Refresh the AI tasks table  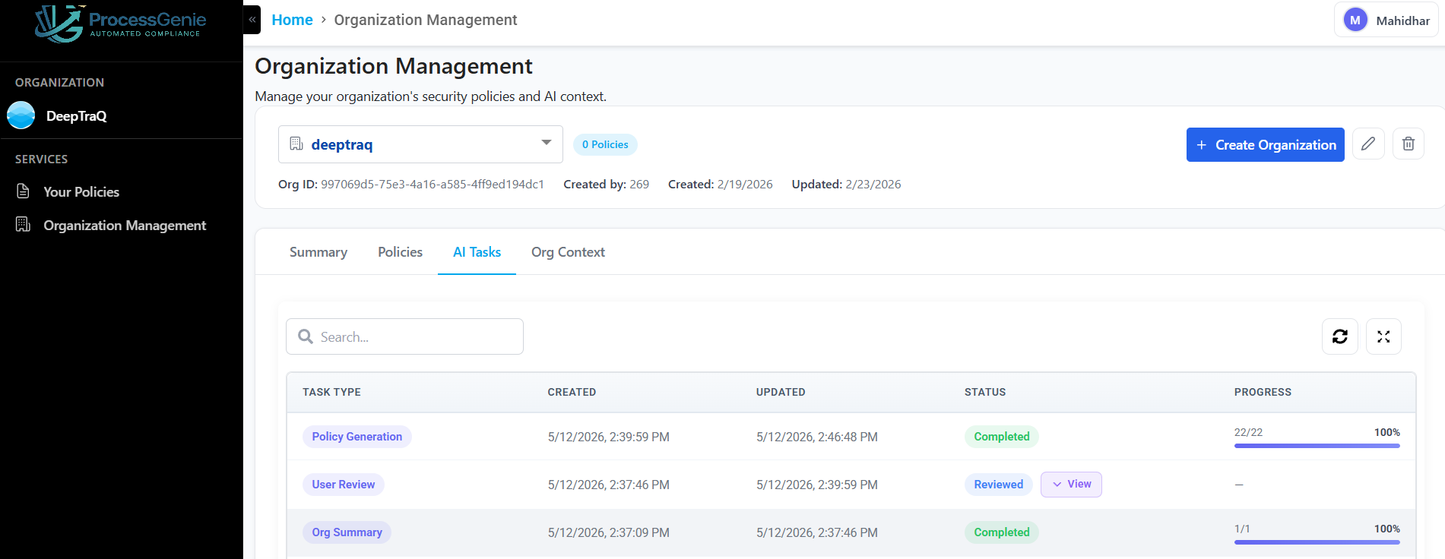point(1340,336)
